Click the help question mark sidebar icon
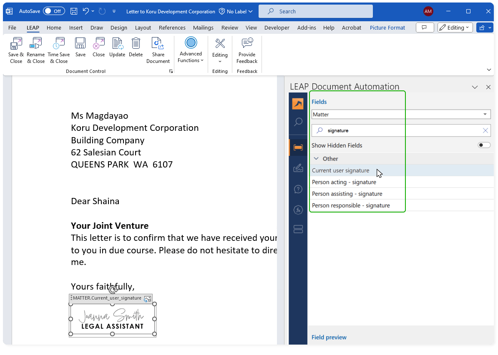 [298, 189]
